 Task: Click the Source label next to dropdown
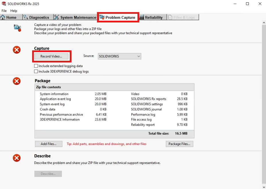pos(89,56)
